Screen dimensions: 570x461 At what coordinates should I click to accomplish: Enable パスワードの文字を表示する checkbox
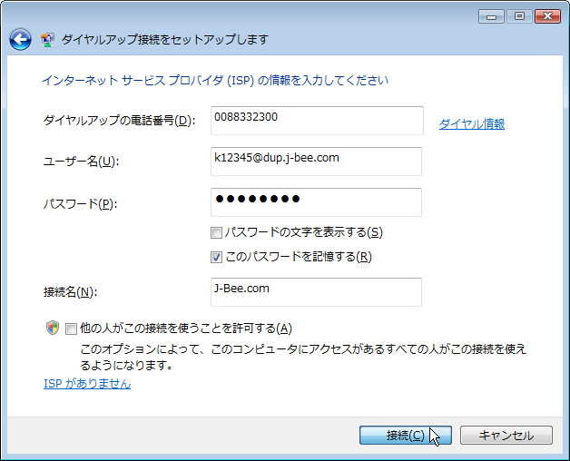216,232
